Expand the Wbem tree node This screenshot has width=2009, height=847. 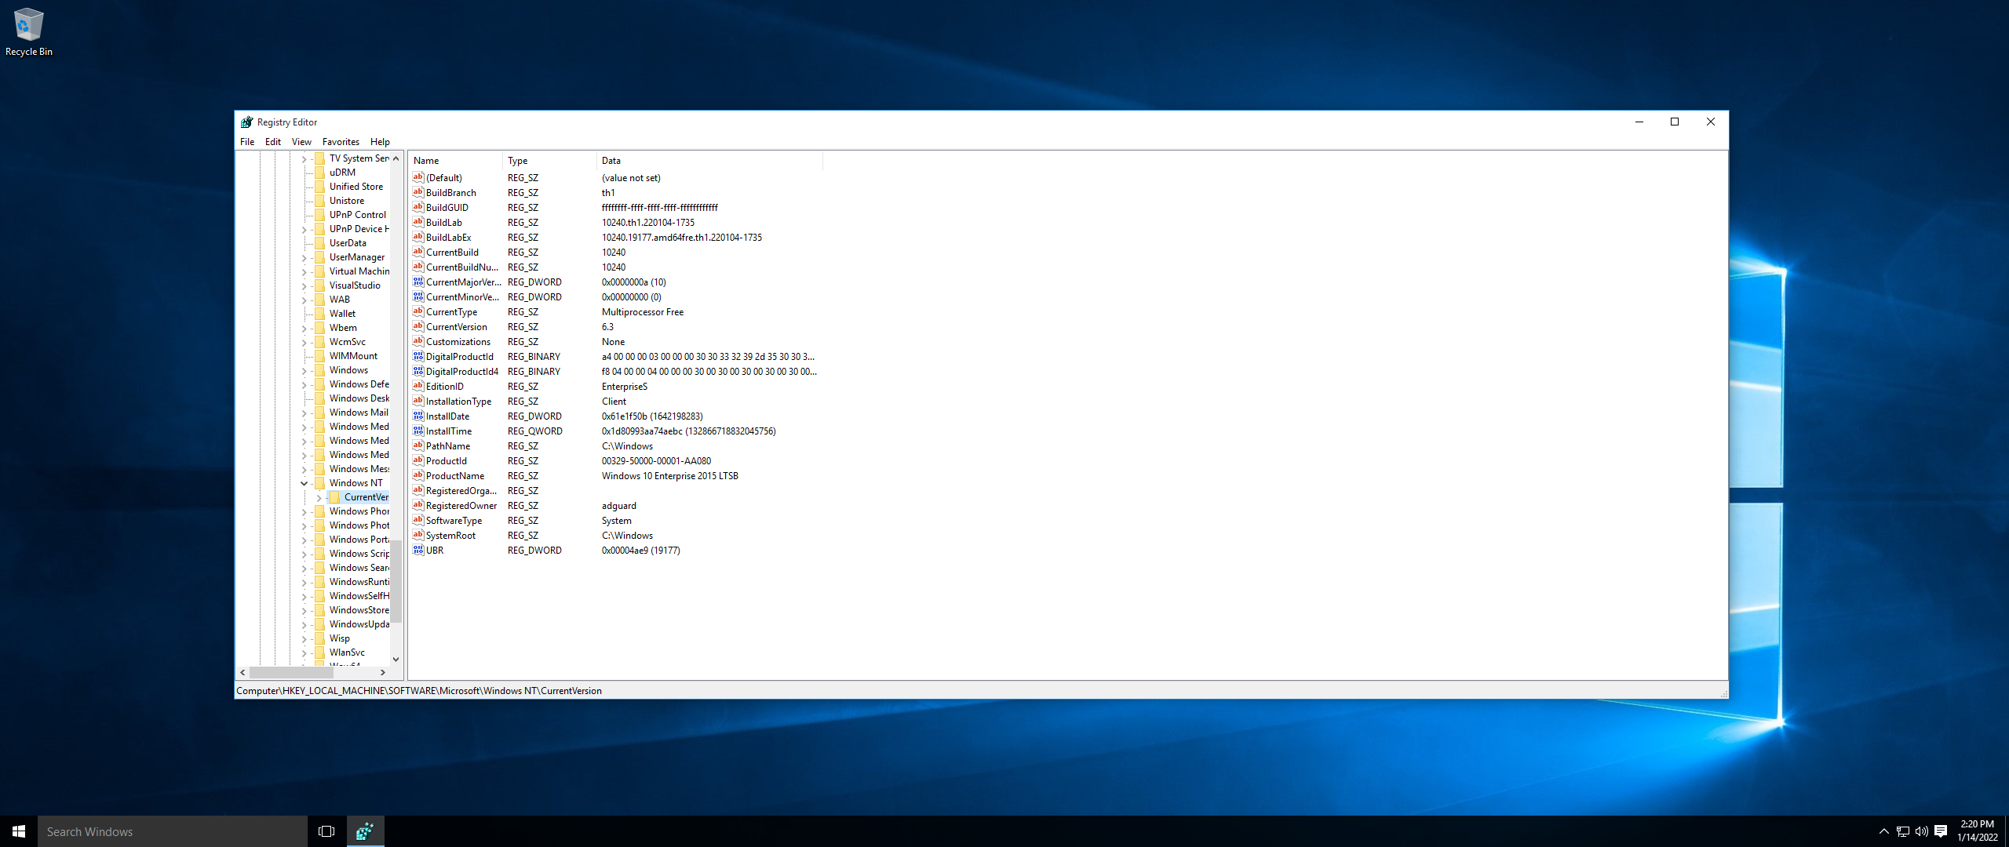coord(304,328)
